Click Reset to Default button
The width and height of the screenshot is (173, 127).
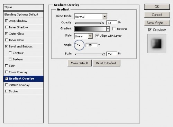click(107, 63)
